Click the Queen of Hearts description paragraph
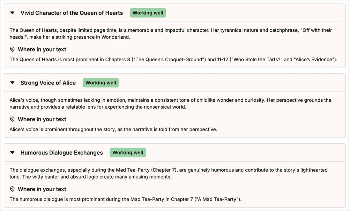349x211 pixels. point(171,33)
